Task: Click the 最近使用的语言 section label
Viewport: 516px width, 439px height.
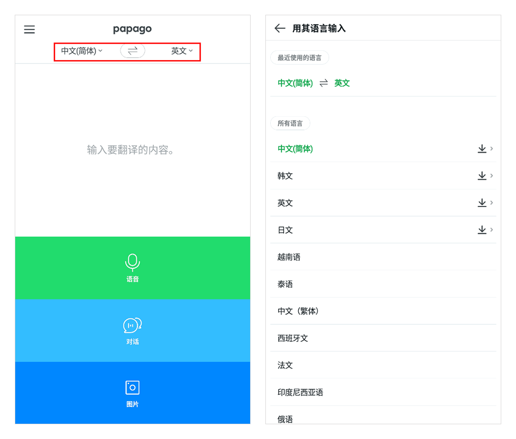Action: 299,58
